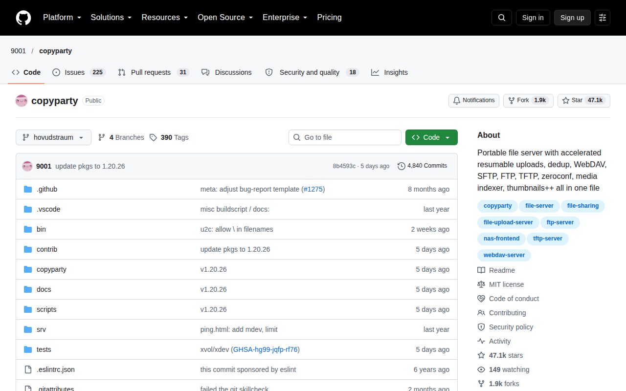Open the contrib folder
The image size is (626, 391).
[x=47, y=249]
